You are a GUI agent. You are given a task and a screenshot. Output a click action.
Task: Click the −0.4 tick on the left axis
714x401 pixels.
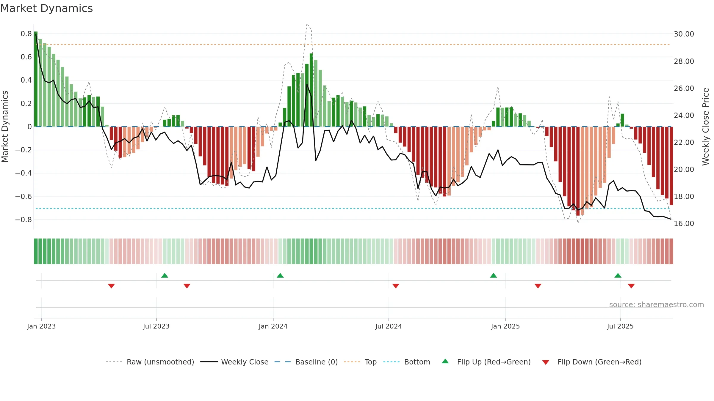[24, 173]
